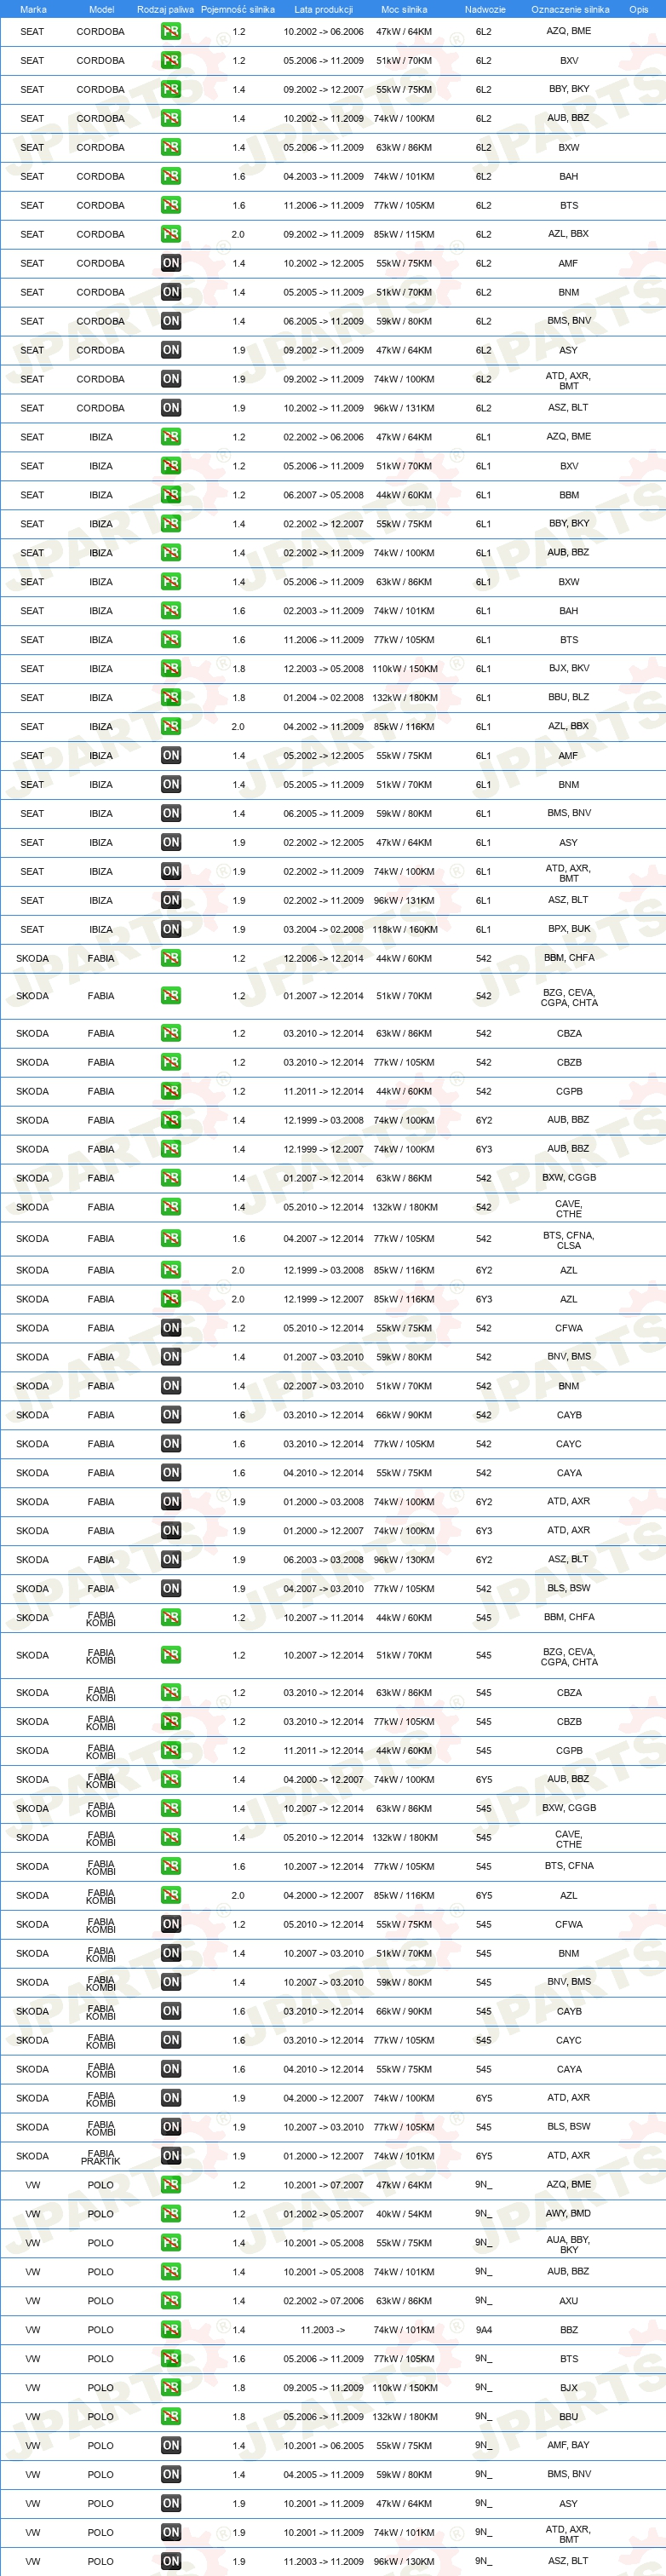Click the Model column header

click(x=101, y=9)
